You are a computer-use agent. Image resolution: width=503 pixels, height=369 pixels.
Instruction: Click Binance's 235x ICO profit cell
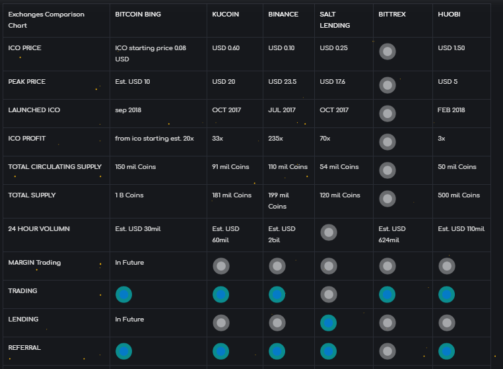point(275,139)
